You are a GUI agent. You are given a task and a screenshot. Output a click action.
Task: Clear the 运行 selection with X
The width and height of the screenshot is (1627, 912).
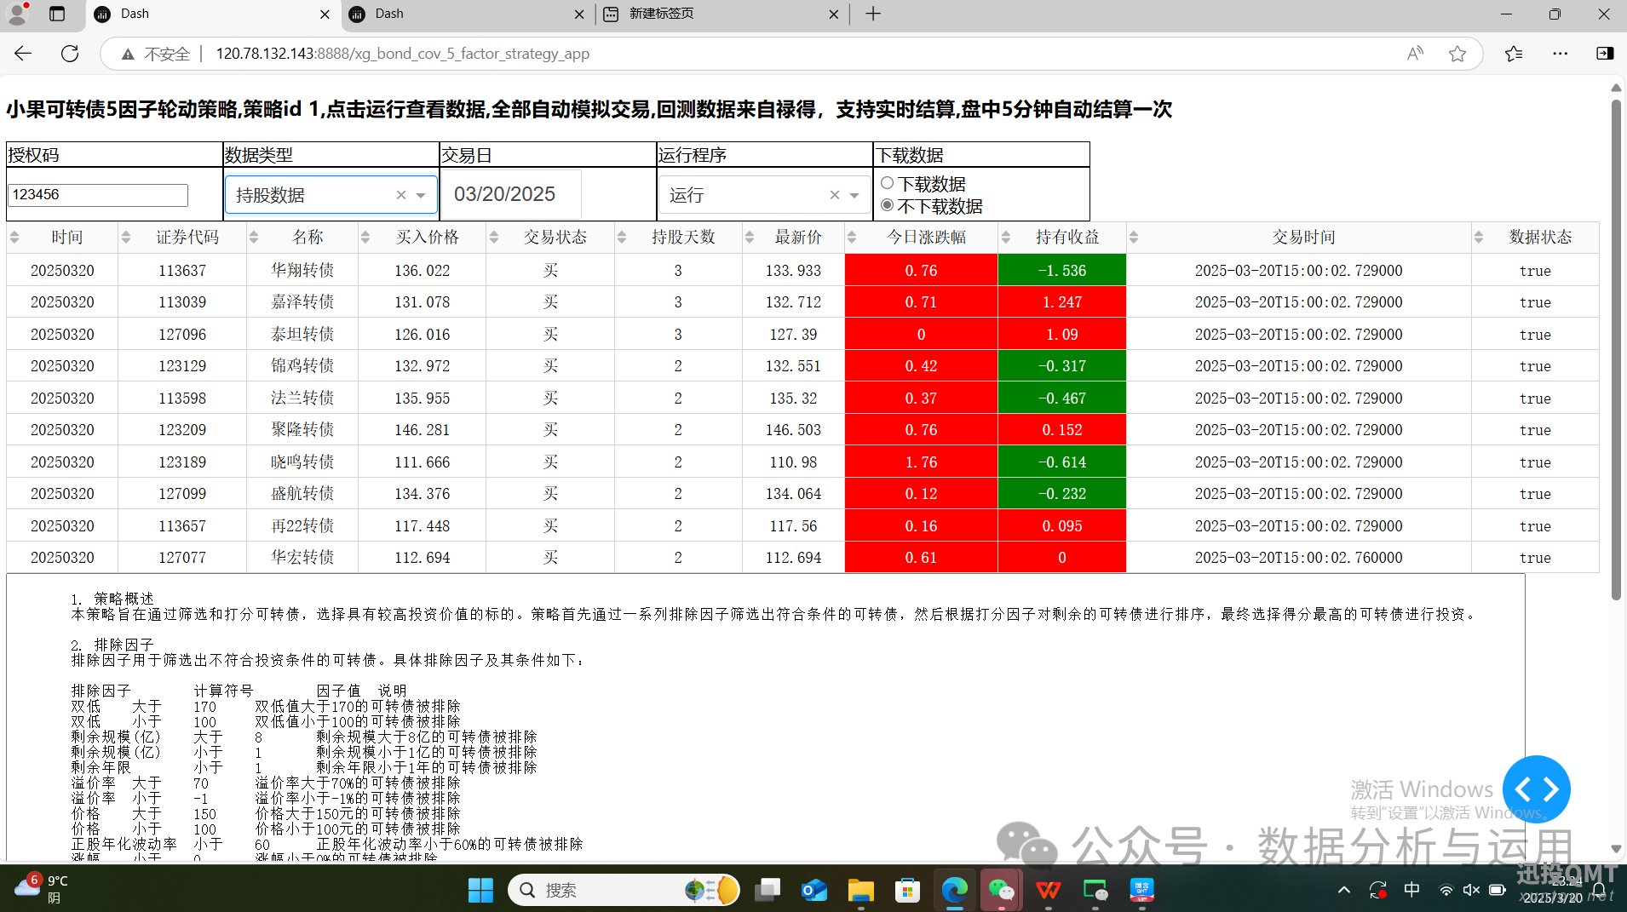(x=835, y=195)
